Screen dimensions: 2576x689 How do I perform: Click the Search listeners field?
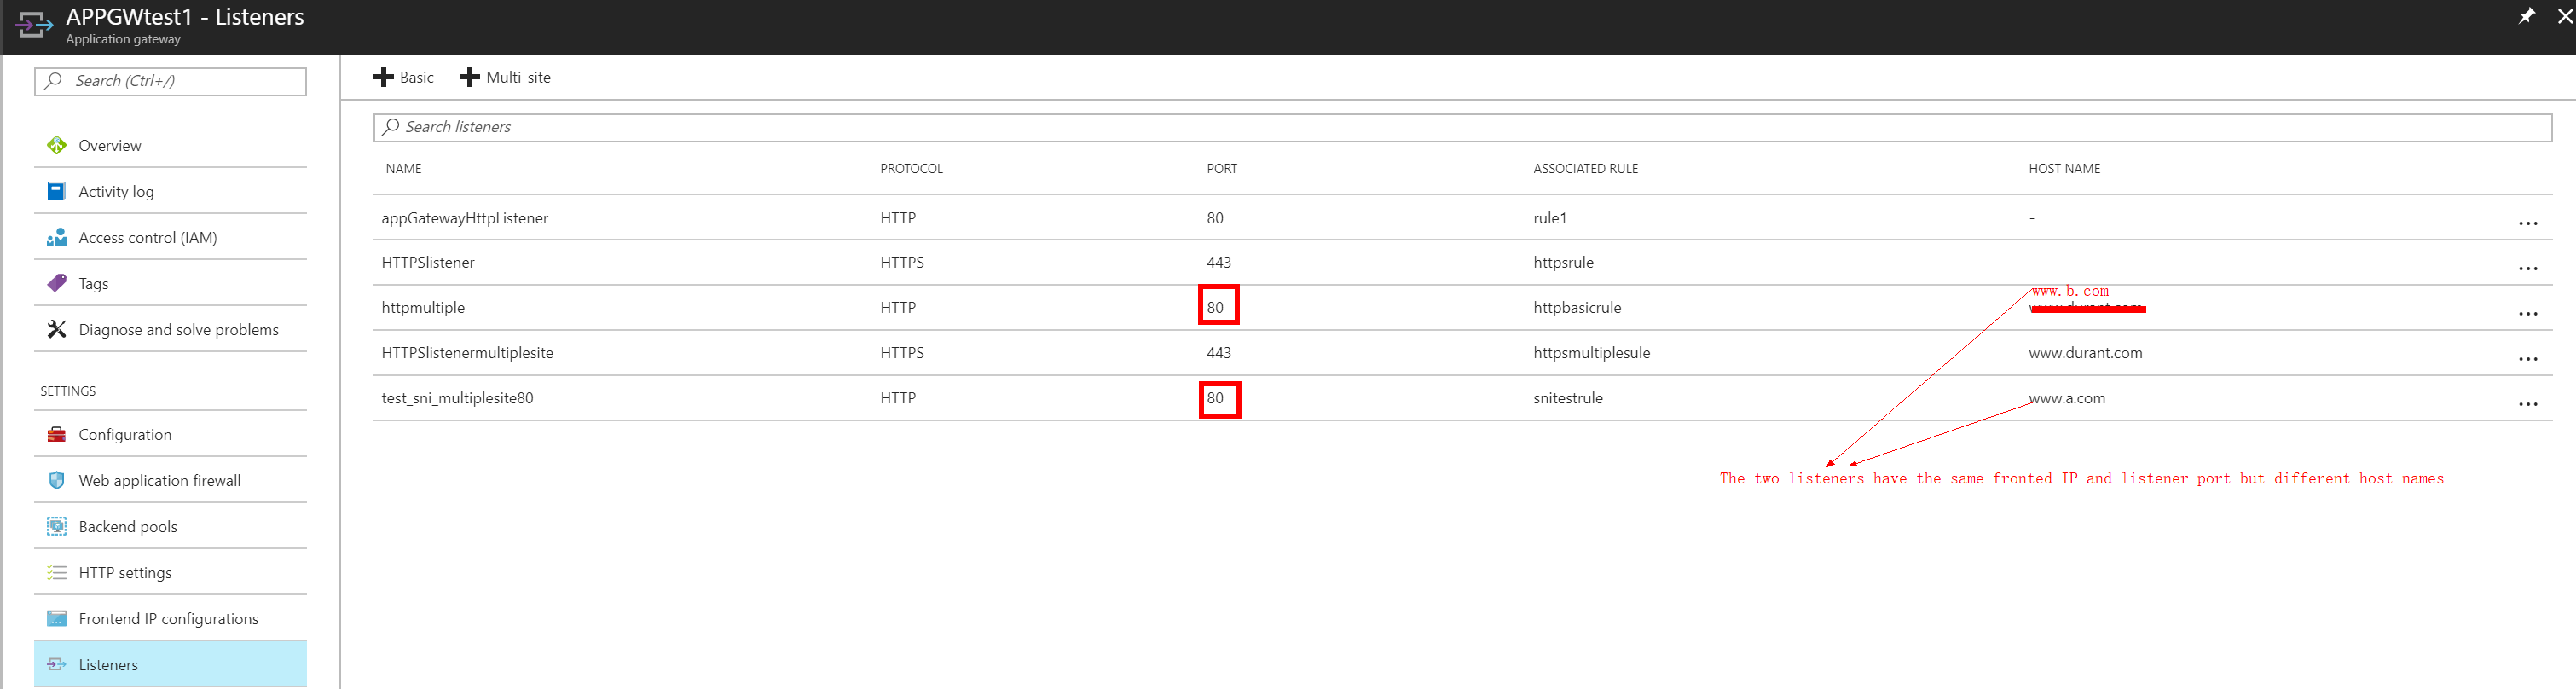[1460, 127]
